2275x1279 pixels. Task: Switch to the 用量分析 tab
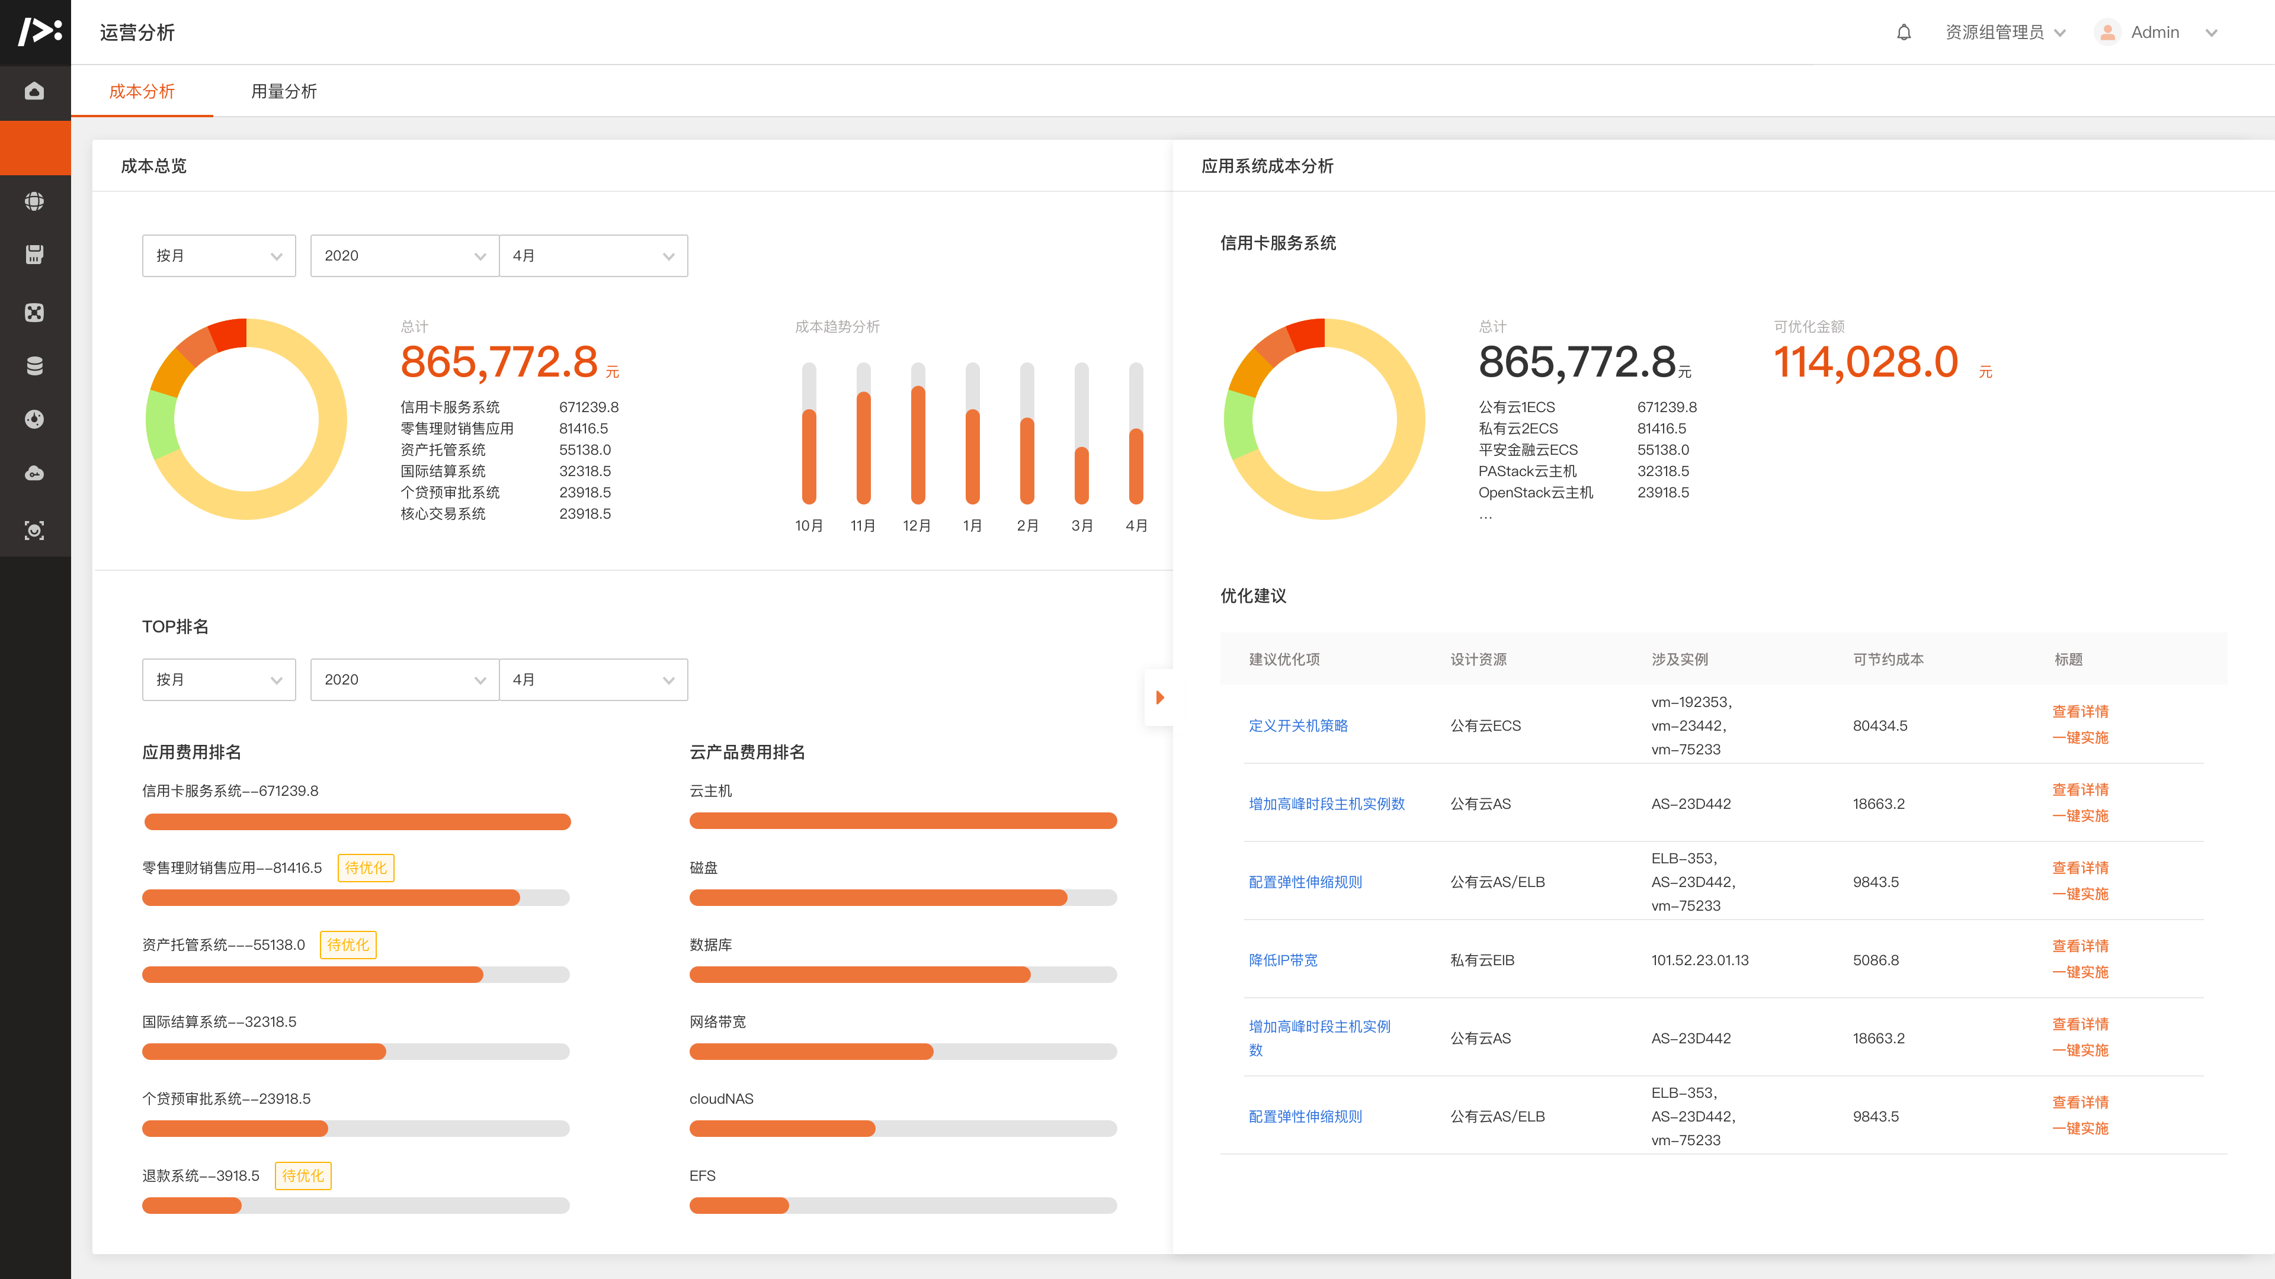tap(284, 91)
